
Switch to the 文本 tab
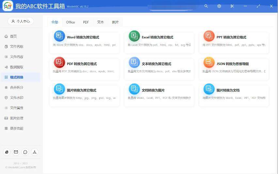coord(100,22)
